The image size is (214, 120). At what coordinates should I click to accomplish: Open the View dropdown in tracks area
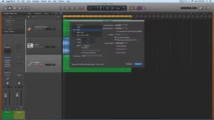click(46, 13)
